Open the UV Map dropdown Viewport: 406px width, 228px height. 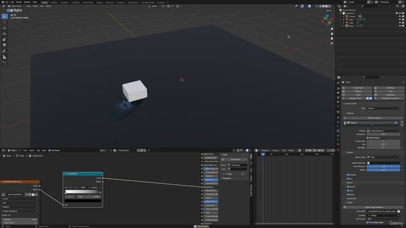[383, 215]
